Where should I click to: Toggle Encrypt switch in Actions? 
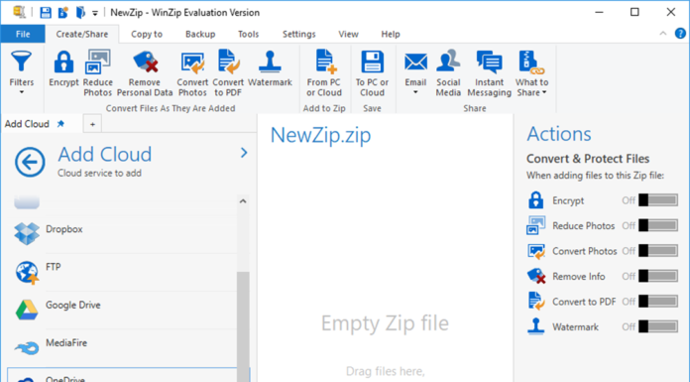[658, 200]
